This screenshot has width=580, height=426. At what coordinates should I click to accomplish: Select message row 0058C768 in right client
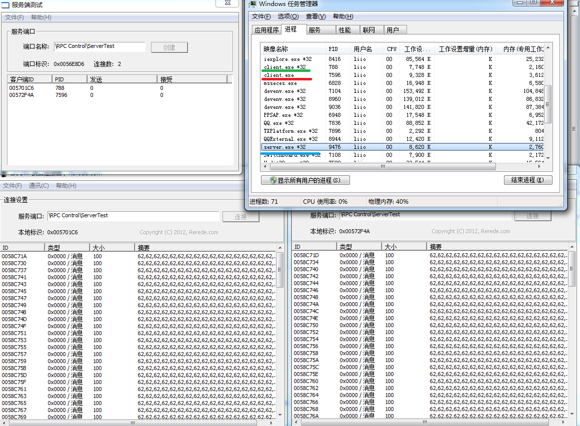(x=430, y=409)
